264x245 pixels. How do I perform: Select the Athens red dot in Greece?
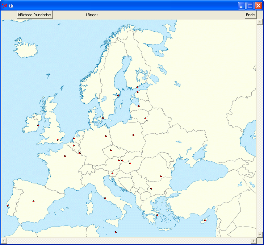(157, 215)
